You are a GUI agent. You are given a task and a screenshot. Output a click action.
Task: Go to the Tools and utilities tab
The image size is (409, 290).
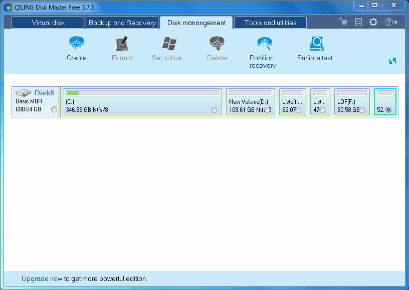pyautogui.click(x=270, y=23)
